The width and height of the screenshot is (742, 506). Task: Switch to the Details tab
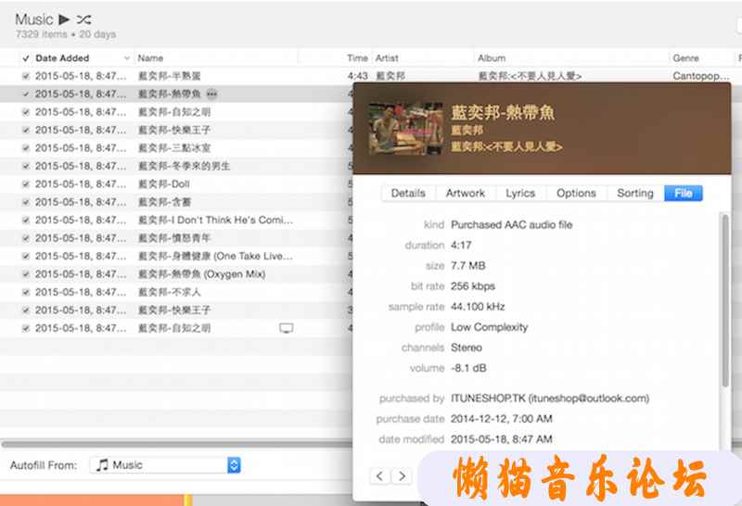408,193
